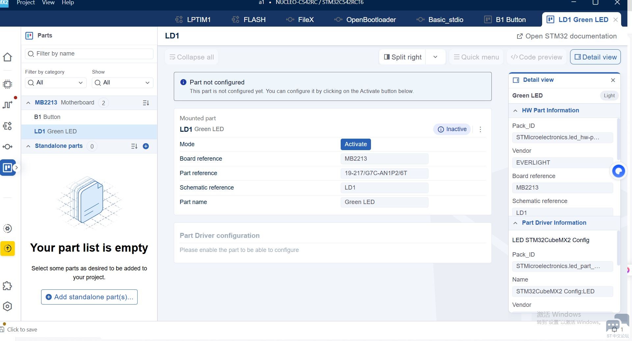Toggle the Detail view button
This screenshot has height=341, width=632.
point(595,57)
